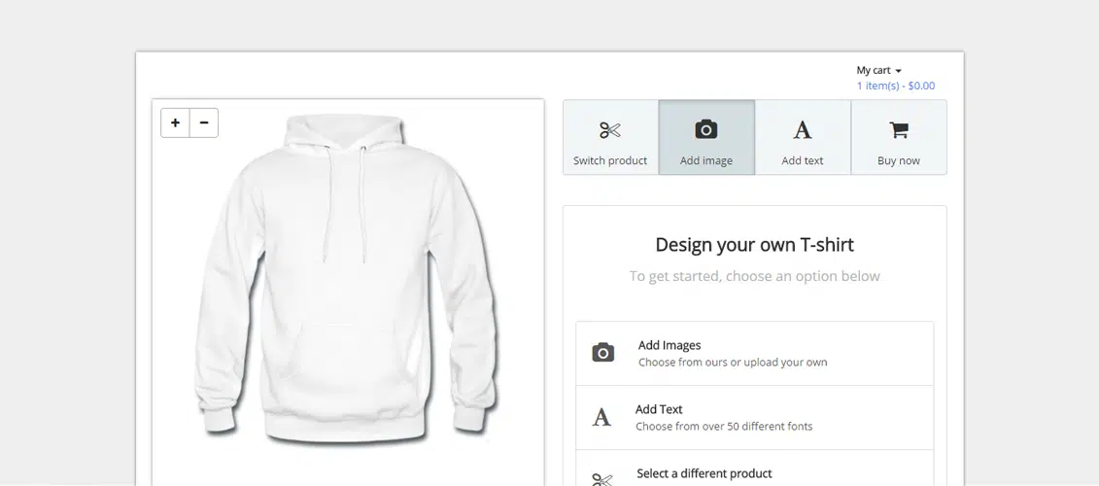The image size is (1099, 486).
Task: Click the letter A icon above Add text
Action: click(x=802, y=130)
